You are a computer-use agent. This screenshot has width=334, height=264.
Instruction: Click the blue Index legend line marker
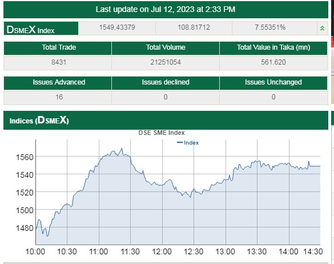pyautogui.click(x=180, y=142)
